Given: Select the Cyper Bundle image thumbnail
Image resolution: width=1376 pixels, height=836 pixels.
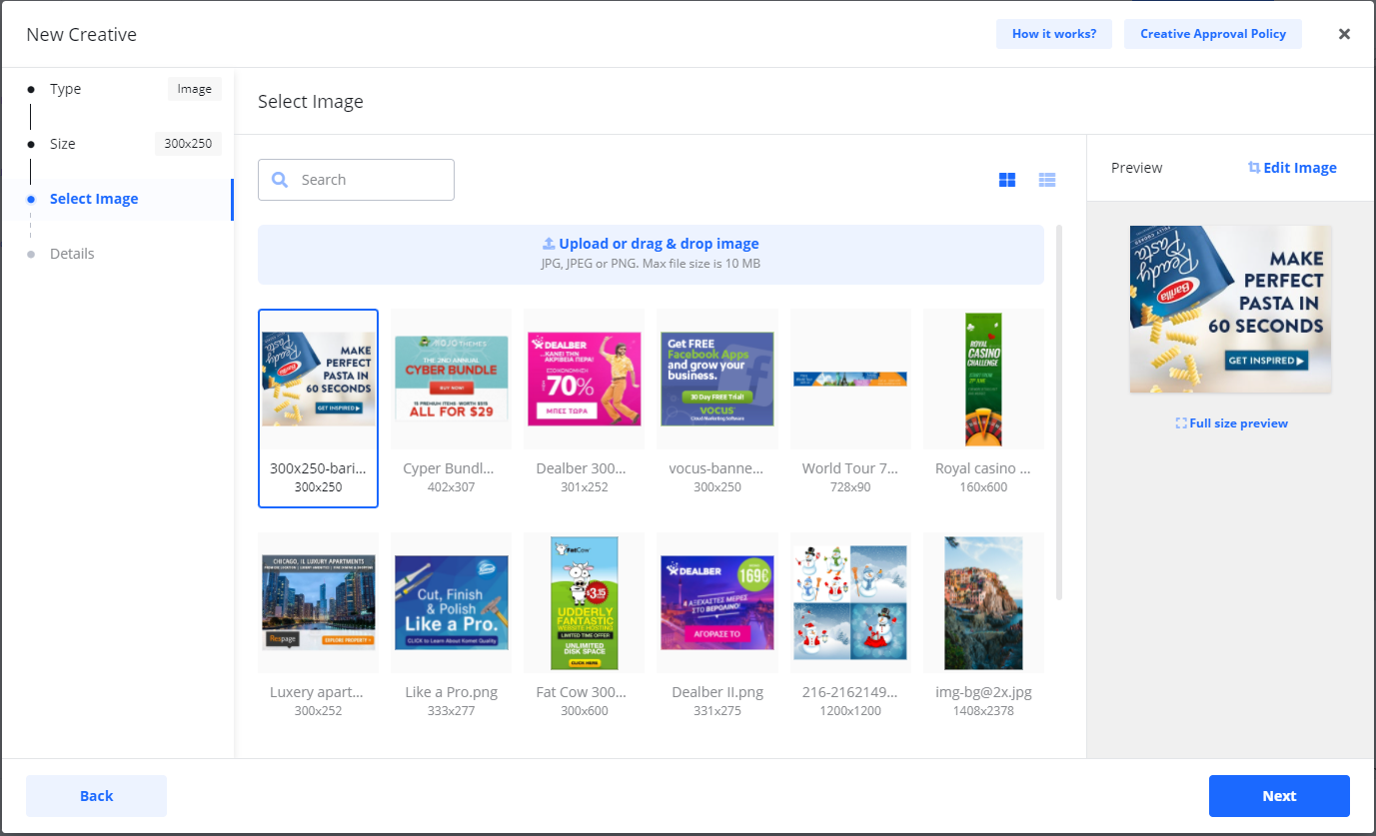Looking at the screenshot, I should point(451,380).
